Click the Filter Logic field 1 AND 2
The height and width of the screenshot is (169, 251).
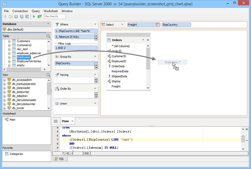click(x=76, y=48)
